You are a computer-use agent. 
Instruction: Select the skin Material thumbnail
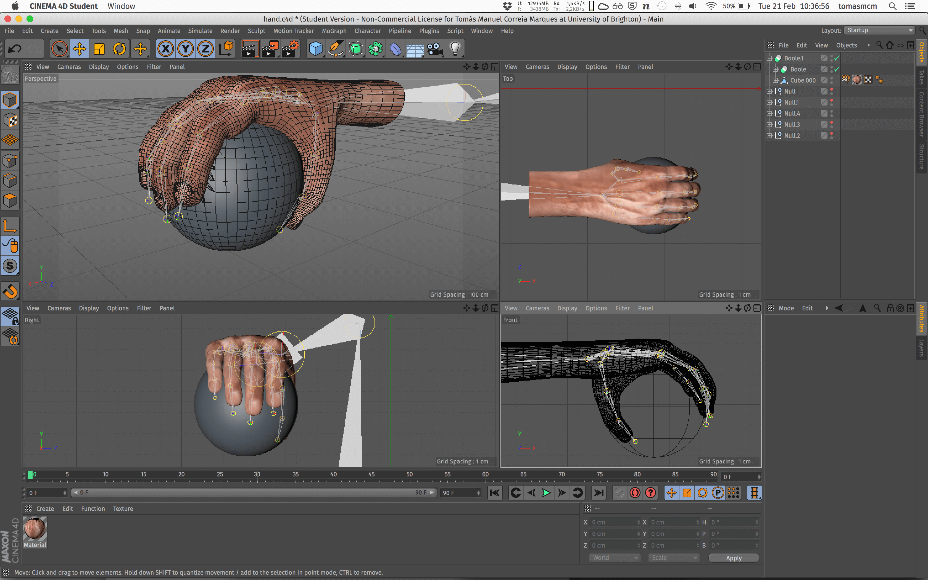click(x=35, y=529)
